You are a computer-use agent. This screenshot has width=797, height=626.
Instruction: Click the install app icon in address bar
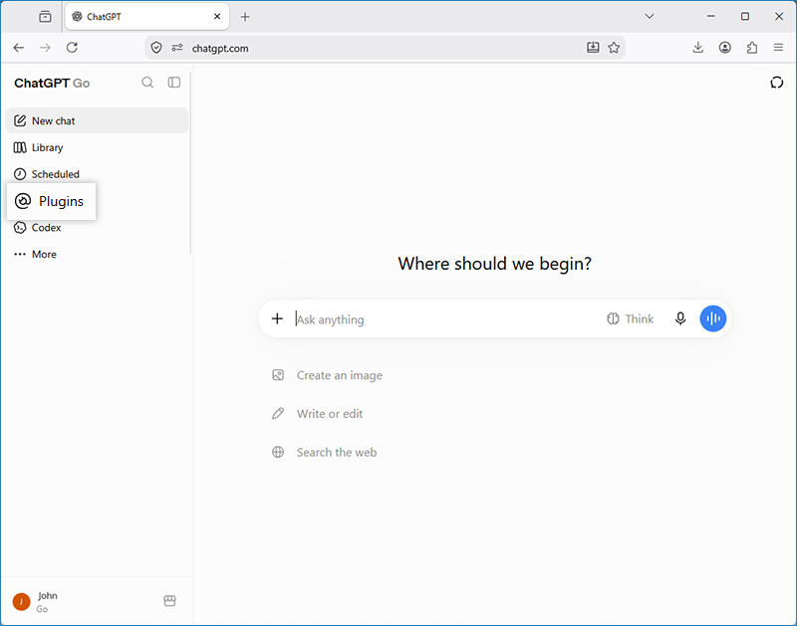coord(593,48)
